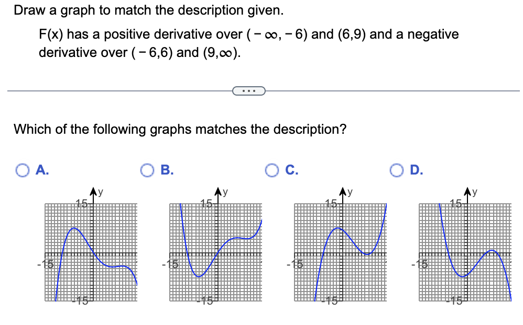523x325 pixels.
Task: Select answer choice C radio button
Action: tap(273, 170)
